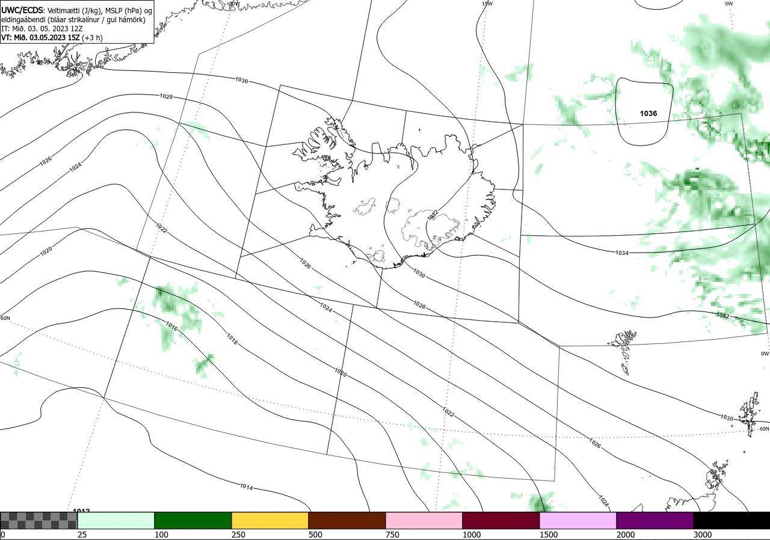
Task: Choose the light purple 1500–2000 legend swatch
Action: (x=578, y=520)
